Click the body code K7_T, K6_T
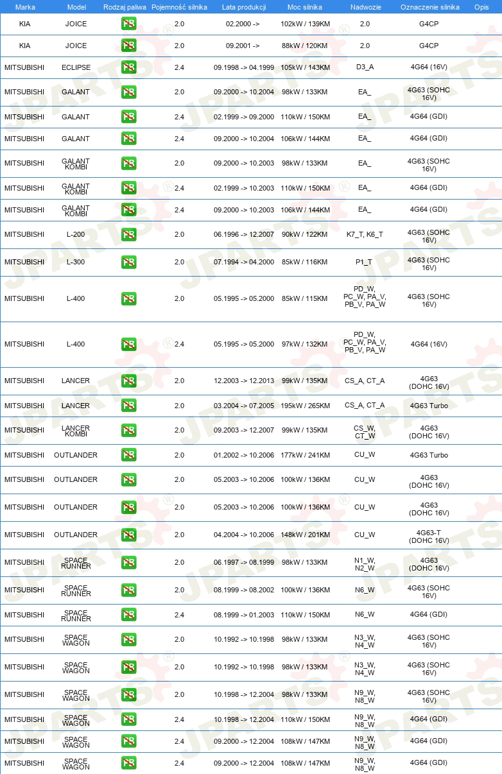This screenshot has width=502, height=774. tap(365, 235)
